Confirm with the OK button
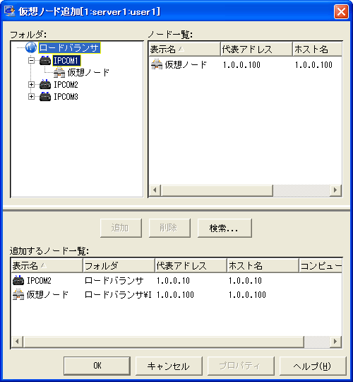Viewport: 353px width, 382px height. click(97, 366)
